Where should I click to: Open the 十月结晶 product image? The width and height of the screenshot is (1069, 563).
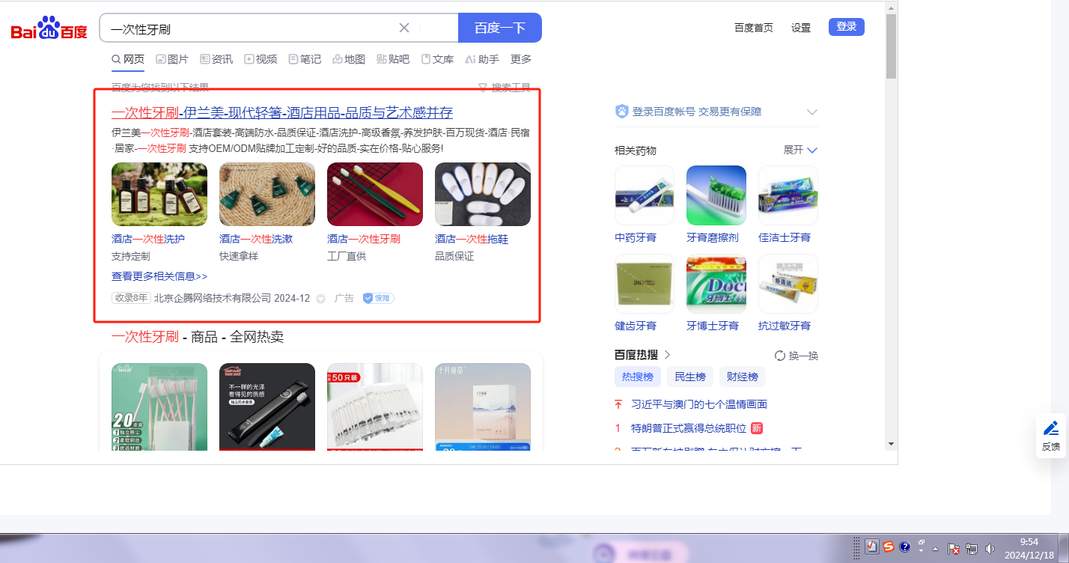[483, 407]
